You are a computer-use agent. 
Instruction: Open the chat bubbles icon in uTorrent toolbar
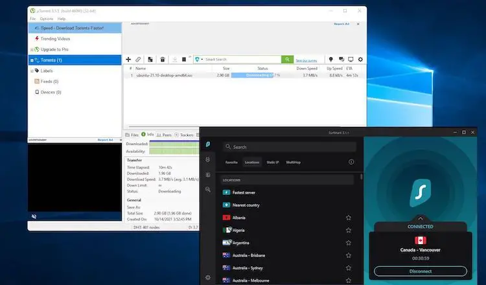[341, 59]
